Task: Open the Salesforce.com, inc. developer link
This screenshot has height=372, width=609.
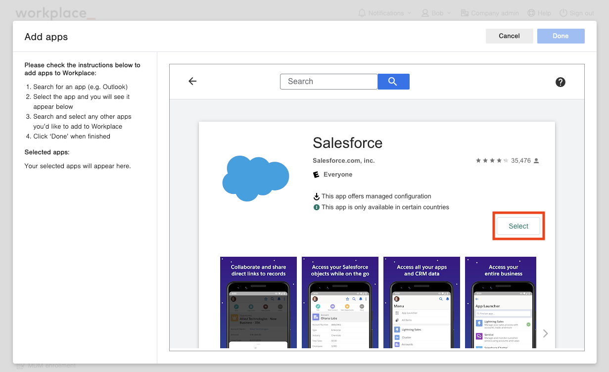Action: [x=344, y=161]
